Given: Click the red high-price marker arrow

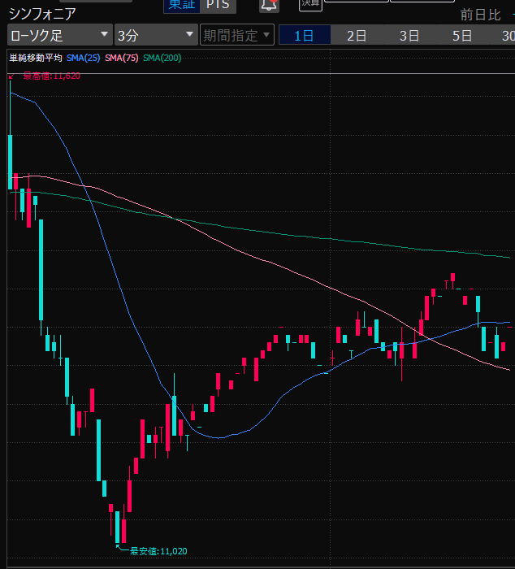Looking at the screenshot, I should (x=11, y=76).
